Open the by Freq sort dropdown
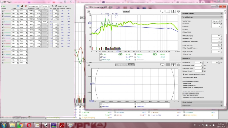The width and height of the screenshot is (228, 128). 46,6
